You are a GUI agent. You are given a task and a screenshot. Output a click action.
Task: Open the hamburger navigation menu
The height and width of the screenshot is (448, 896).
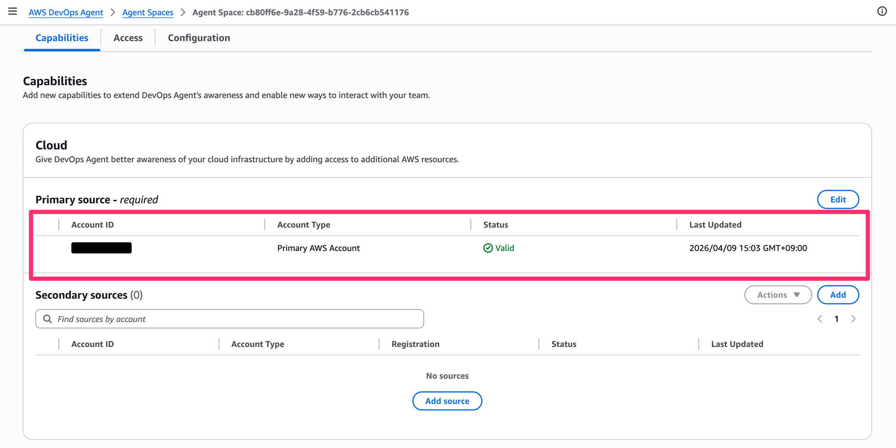coord(13,12)
